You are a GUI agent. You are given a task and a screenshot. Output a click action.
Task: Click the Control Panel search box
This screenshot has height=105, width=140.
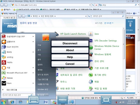click(x=108, y=16)
